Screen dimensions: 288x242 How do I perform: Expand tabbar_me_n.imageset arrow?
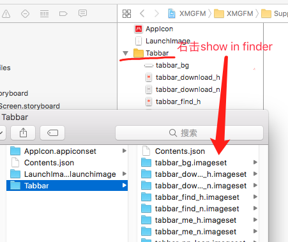click(255, 231)
